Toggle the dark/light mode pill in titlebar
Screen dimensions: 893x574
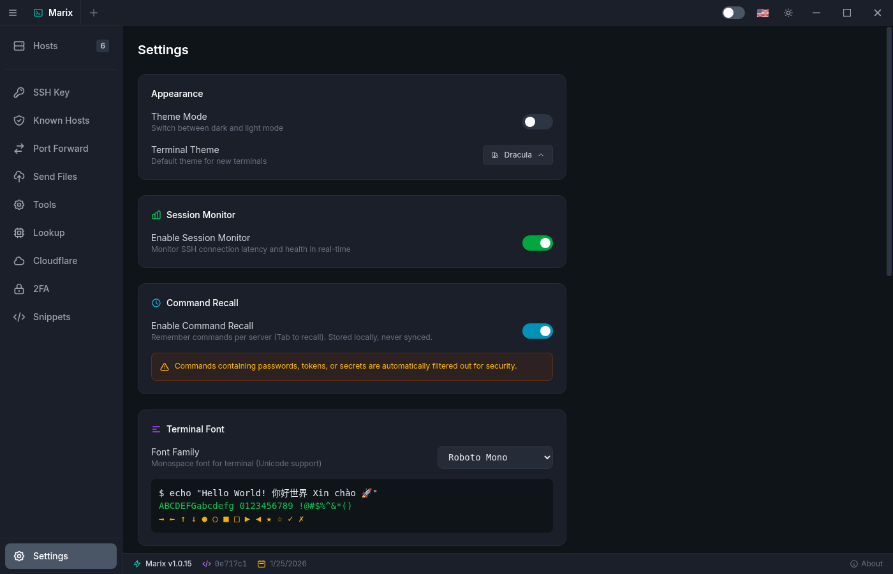[733, 12]
